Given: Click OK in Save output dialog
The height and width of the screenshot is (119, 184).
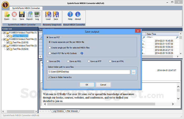Looking at the screenshot, I should [87, 85].
